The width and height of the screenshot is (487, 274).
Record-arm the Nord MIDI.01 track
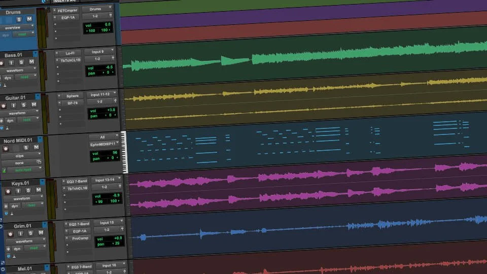[x=6, y=149]
